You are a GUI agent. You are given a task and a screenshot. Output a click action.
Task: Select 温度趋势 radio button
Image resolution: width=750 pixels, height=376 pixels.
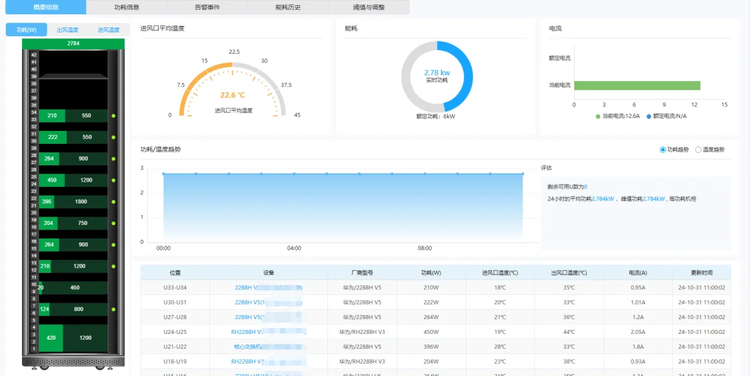click(698, 150)
